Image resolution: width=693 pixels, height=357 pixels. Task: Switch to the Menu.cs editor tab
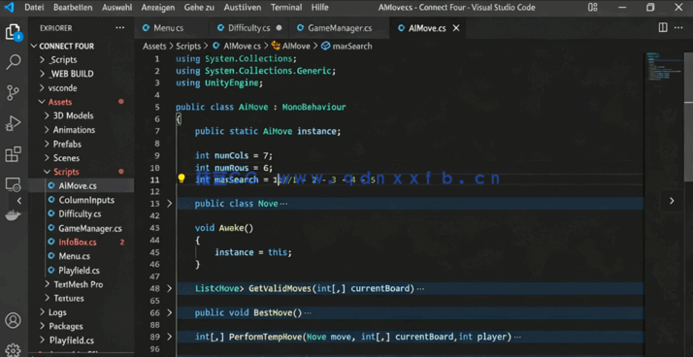click(x=171, y=28)
